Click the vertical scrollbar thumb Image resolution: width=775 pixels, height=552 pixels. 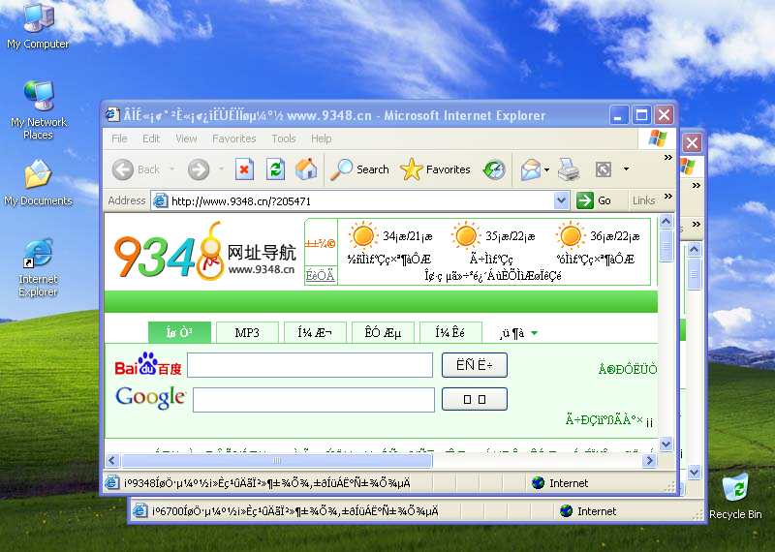pos(666,245)
